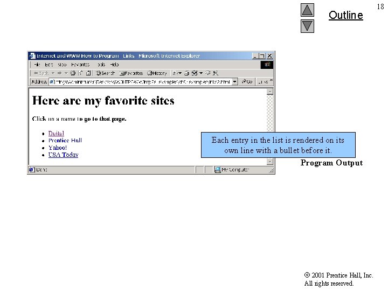This screenshot has height=291, width=388.
Task: Expand the Address bar dropdown
Action: [235, 82]
